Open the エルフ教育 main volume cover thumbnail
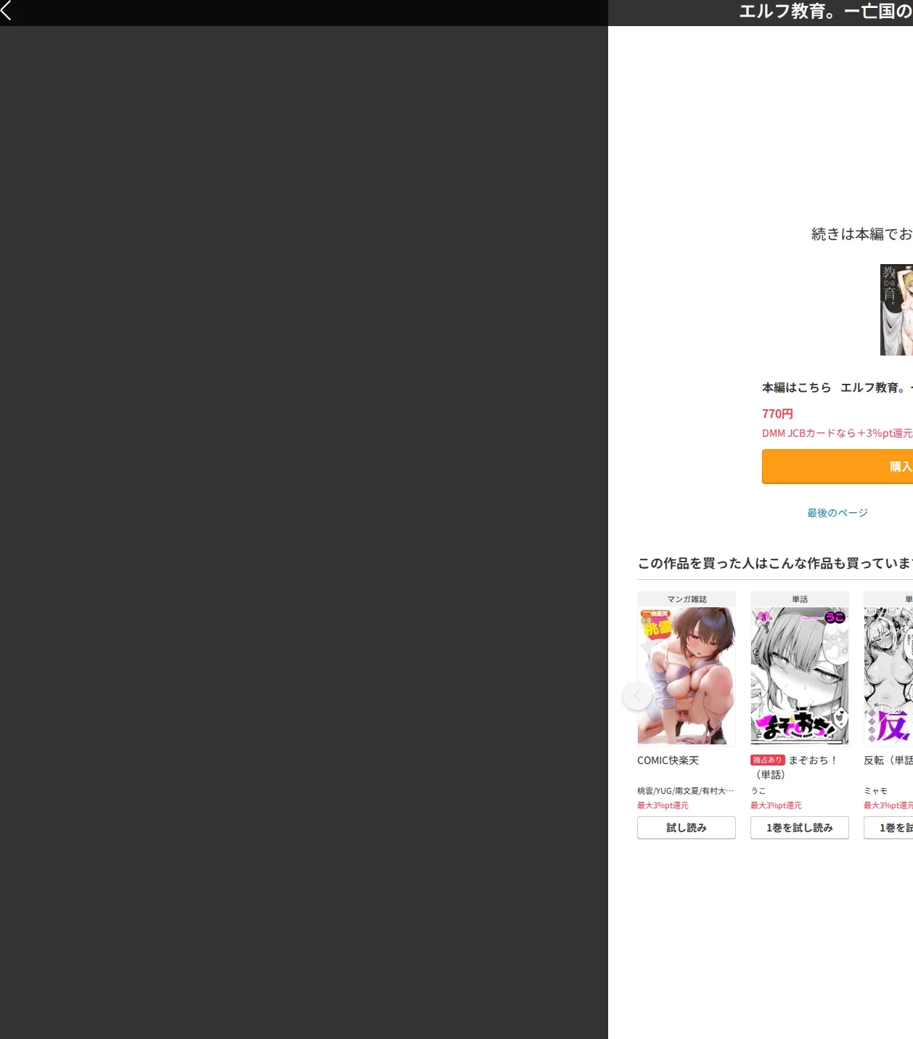Screen dimensions: 913x1039 coord(896,310)
